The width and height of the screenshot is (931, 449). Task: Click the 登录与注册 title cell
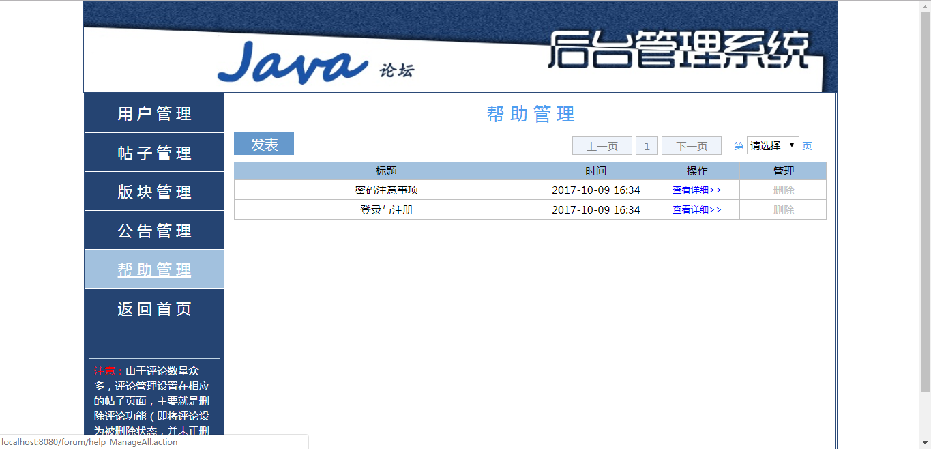point(386,209)
